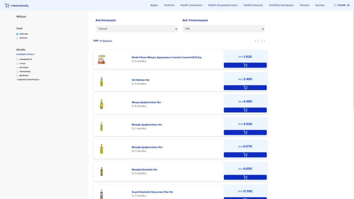Open Sol Ηλιέλαιο 1λτ product link
This screenshot has height=199, width=354.
tap(141, 80)
